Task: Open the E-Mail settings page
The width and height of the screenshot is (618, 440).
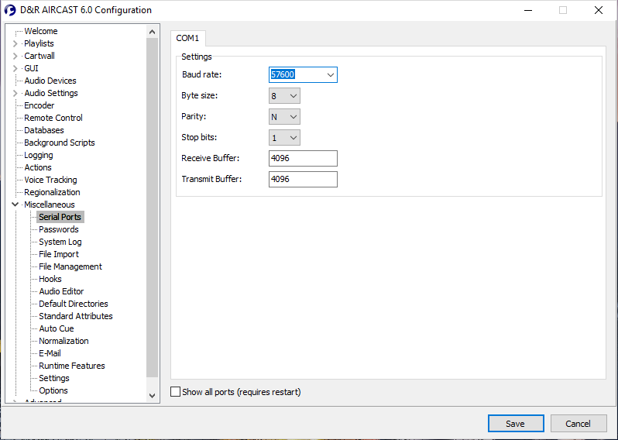Action: (x=50, y=353)
